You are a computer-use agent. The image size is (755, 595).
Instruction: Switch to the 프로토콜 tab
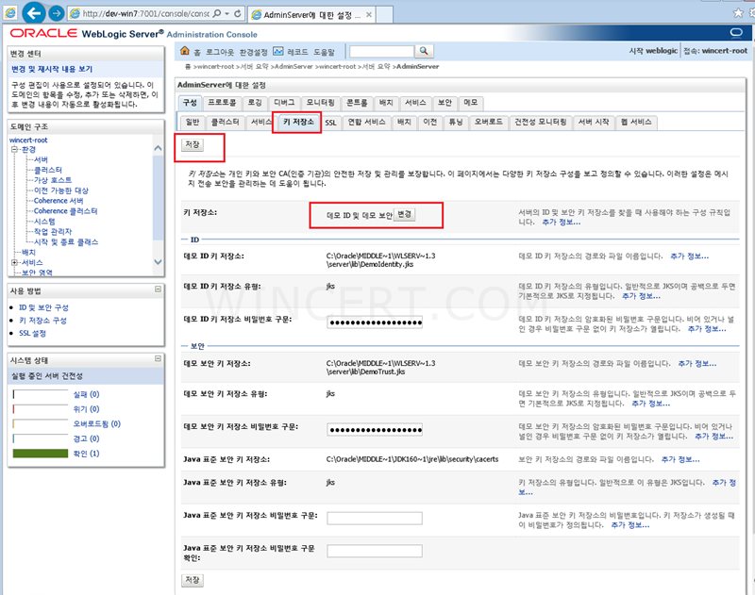coord(222,103)
